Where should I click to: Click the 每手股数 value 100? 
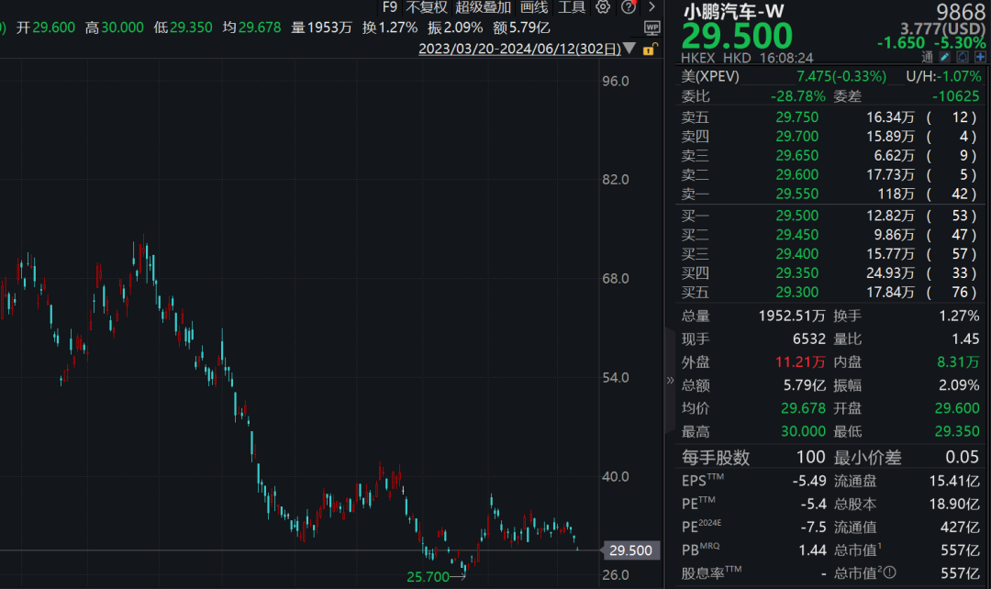810,457
